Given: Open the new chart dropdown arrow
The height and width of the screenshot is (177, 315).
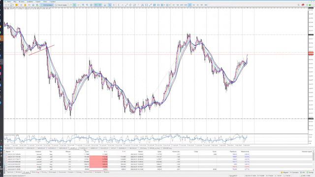Looking at the screenshot, I should [x=8, y=5].
